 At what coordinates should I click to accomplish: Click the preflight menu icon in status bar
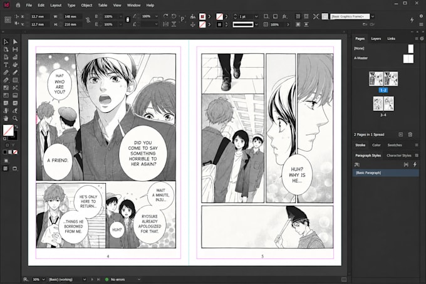(139, 280)
